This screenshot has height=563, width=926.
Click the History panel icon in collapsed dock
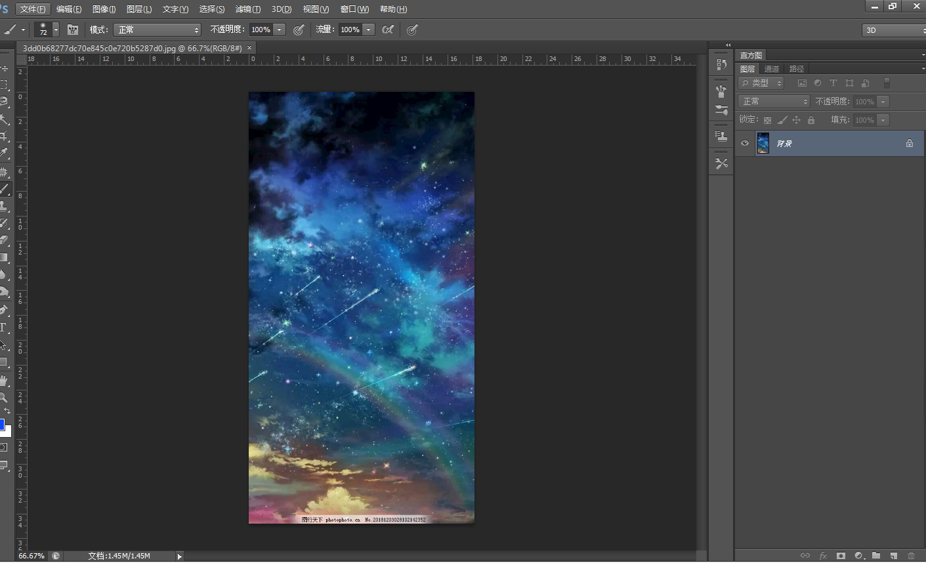pos(721,64)
